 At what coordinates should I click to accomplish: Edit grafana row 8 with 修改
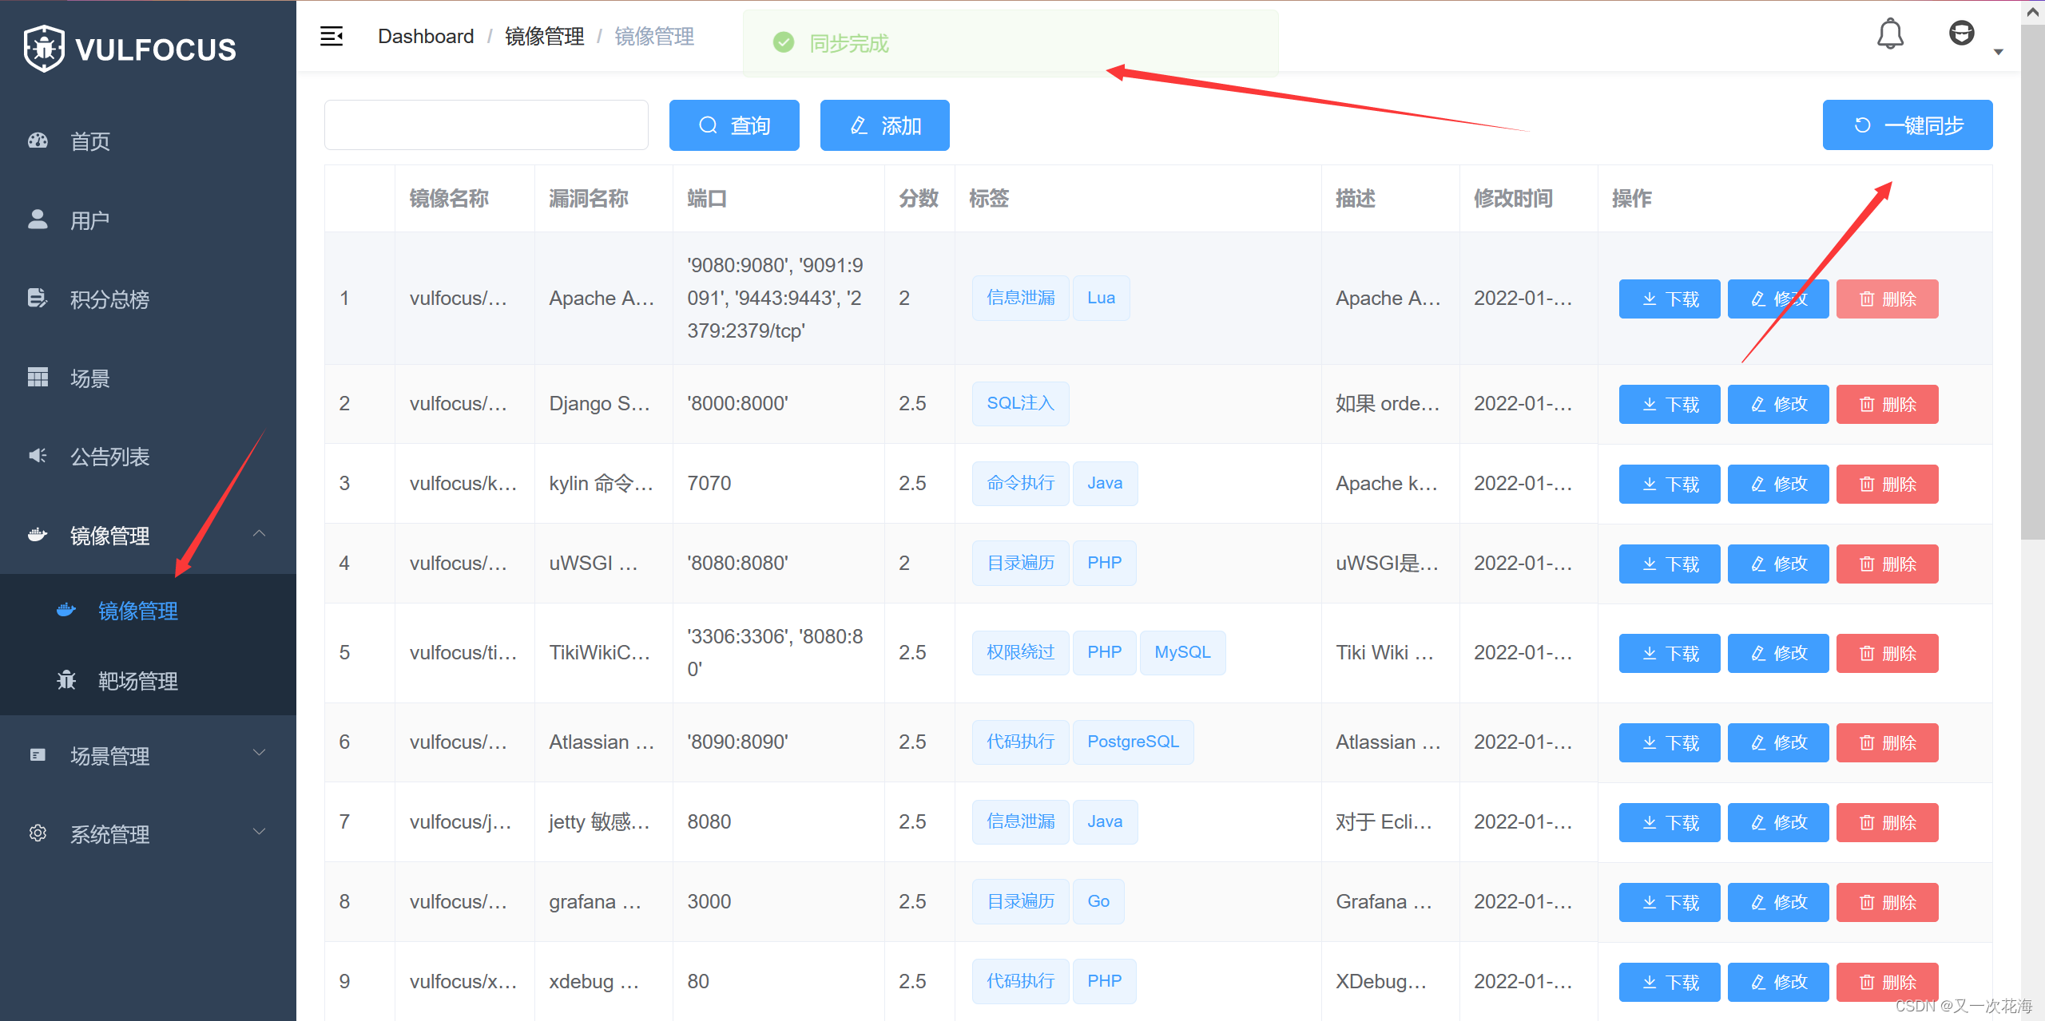click(1778, 903)
